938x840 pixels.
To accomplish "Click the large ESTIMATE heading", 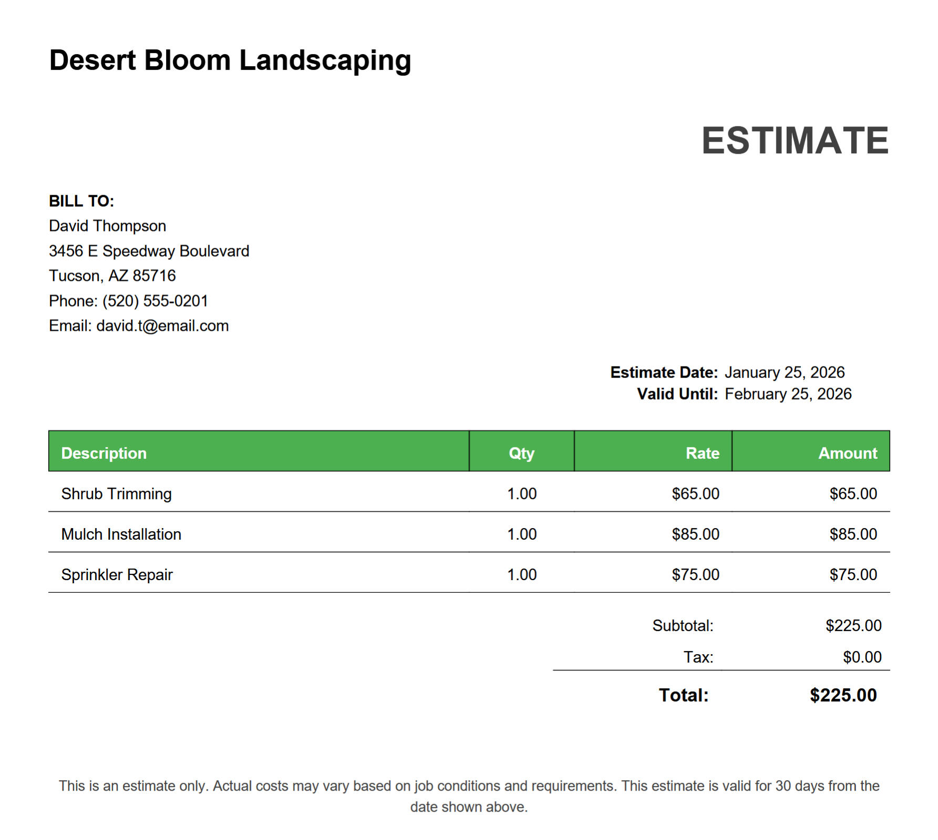I will pos(794,141).
